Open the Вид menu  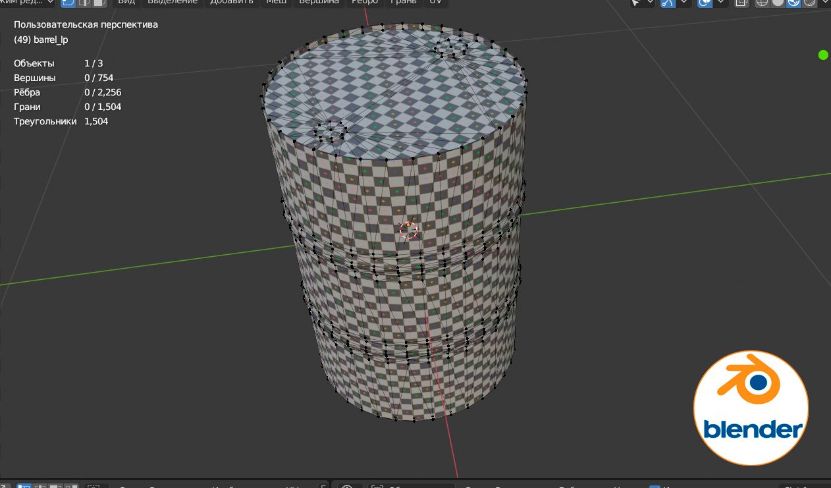[126, 2]
